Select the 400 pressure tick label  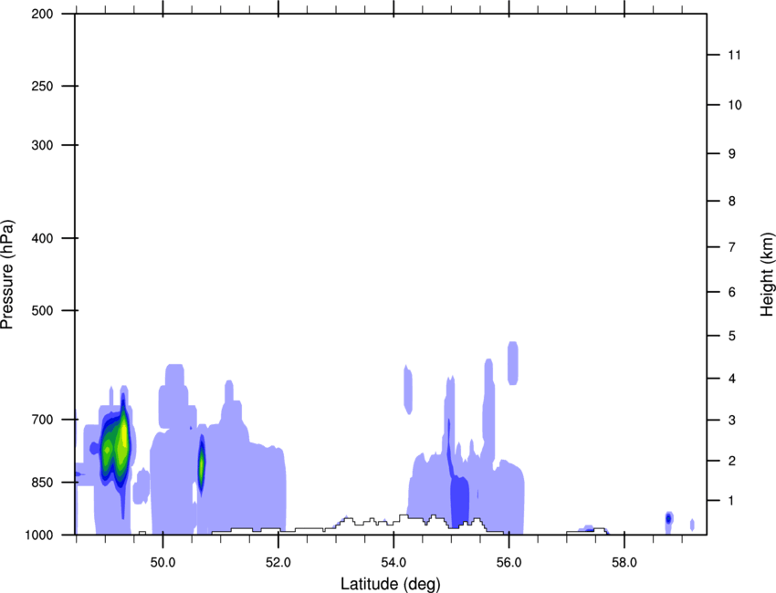coord(42,238)
